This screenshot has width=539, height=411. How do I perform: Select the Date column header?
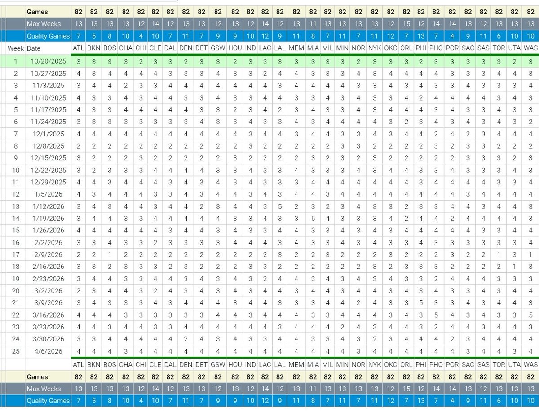(48, 48)
